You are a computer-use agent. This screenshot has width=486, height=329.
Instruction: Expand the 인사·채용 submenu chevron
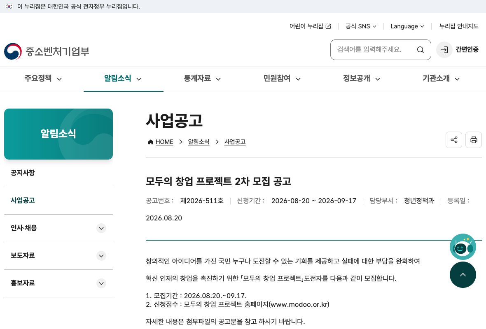(101, 228)
